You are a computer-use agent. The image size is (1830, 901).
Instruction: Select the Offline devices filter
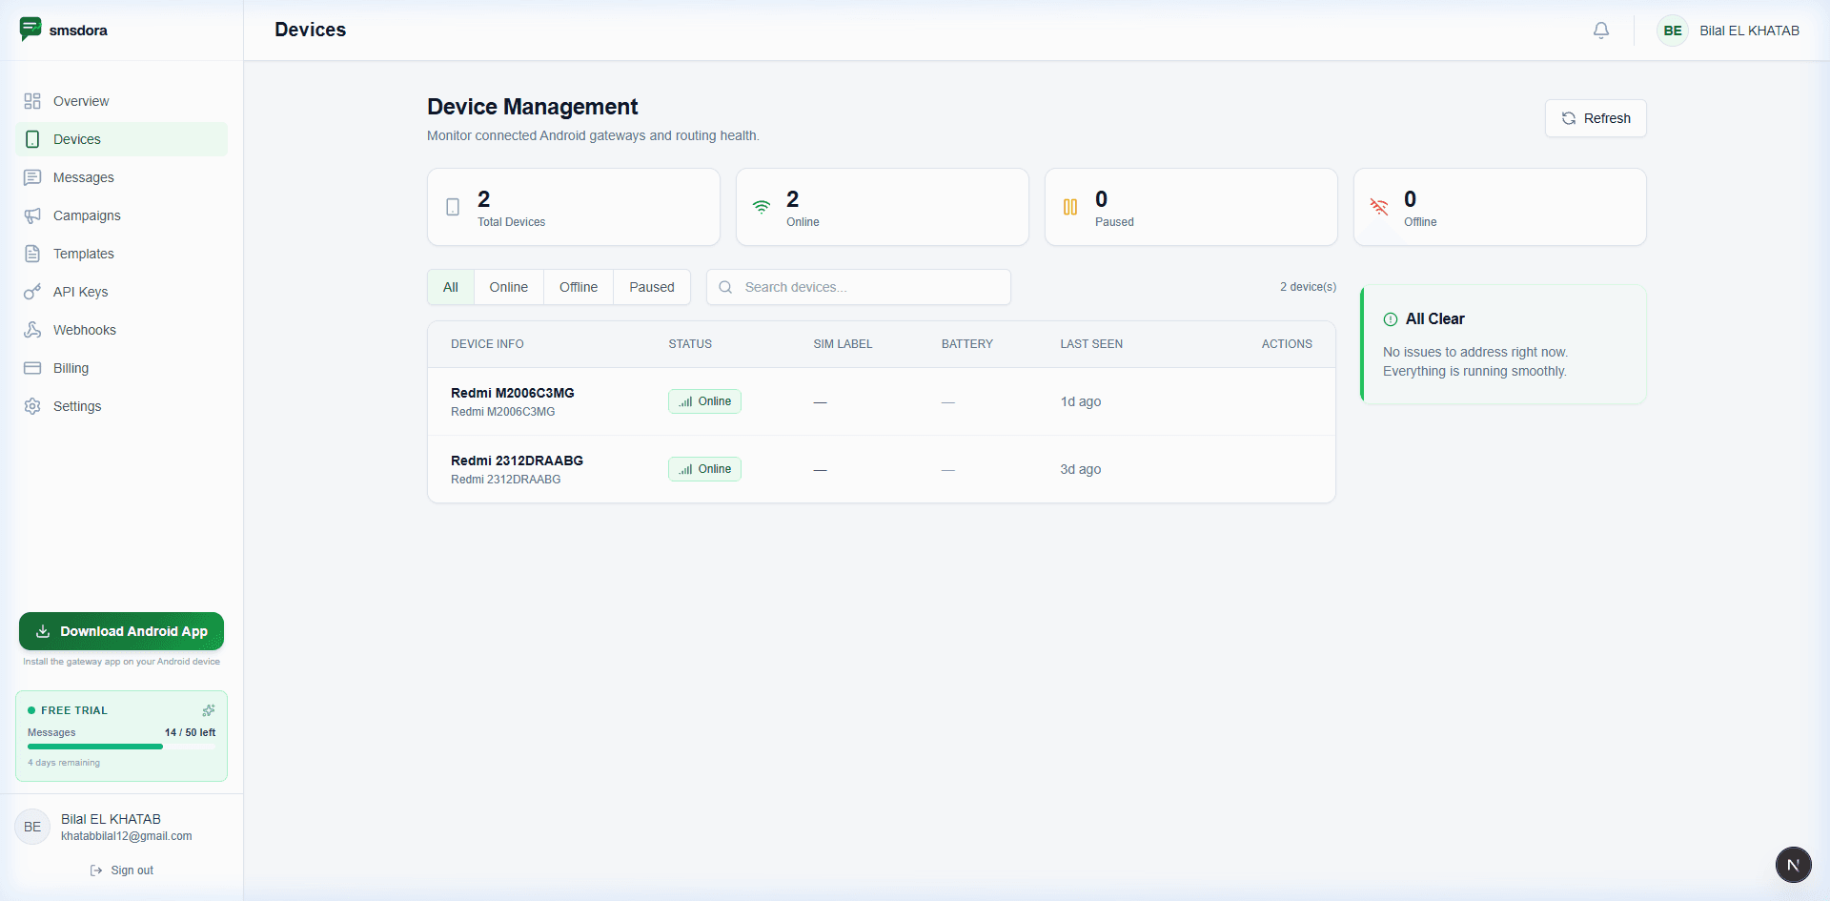point(578,287)
